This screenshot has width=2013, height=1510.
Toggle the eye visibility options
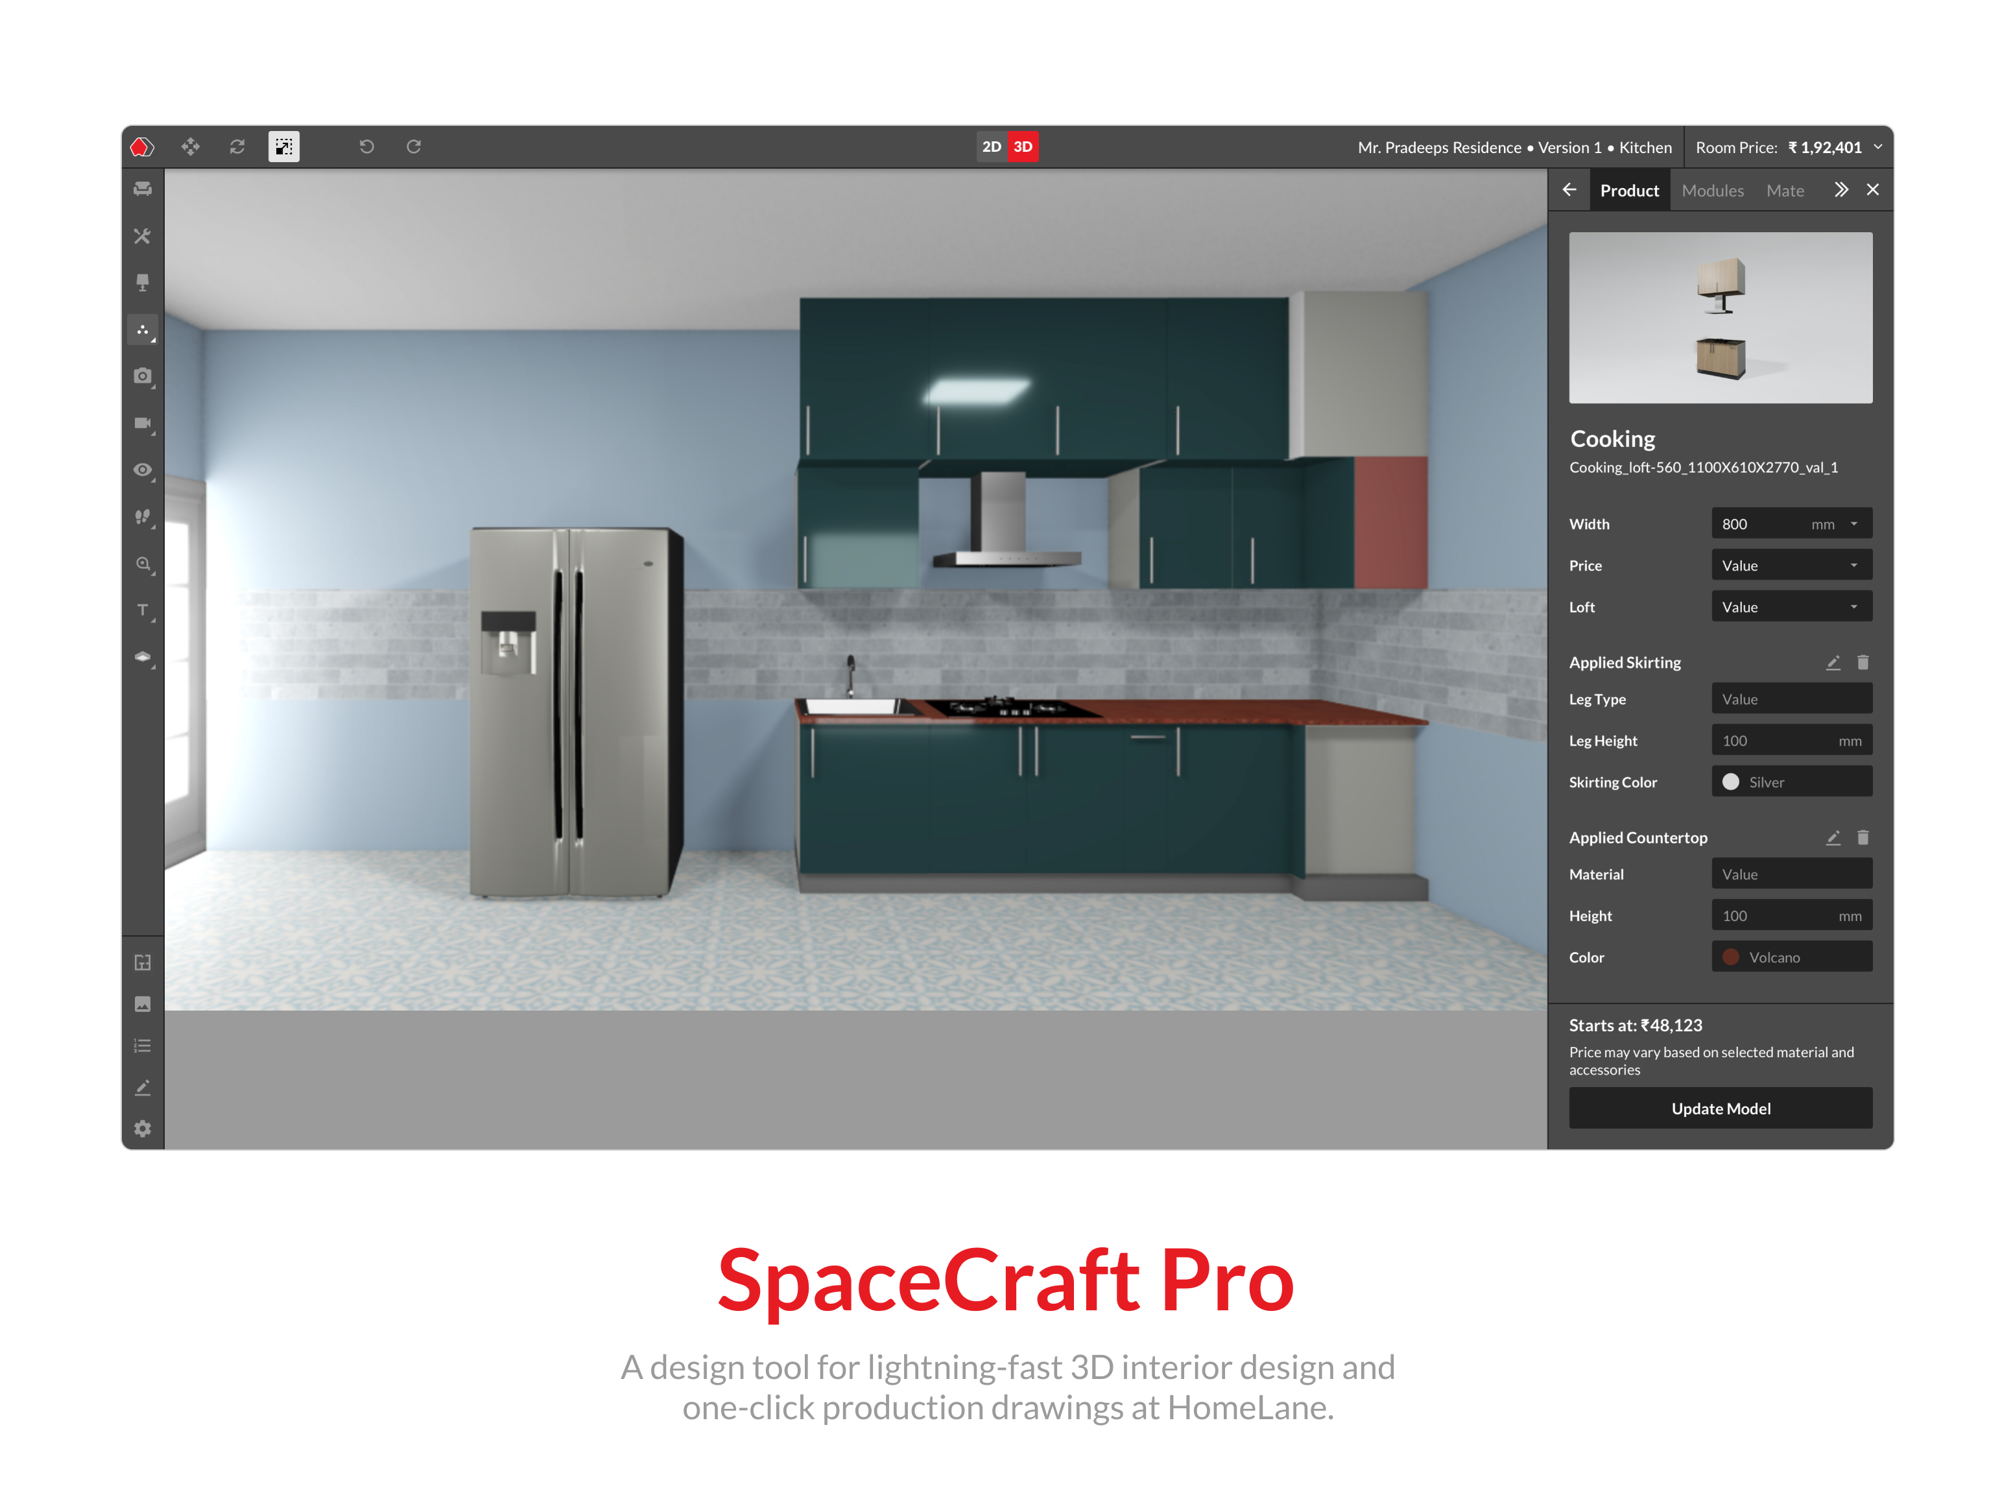click(x=143, y=470)
